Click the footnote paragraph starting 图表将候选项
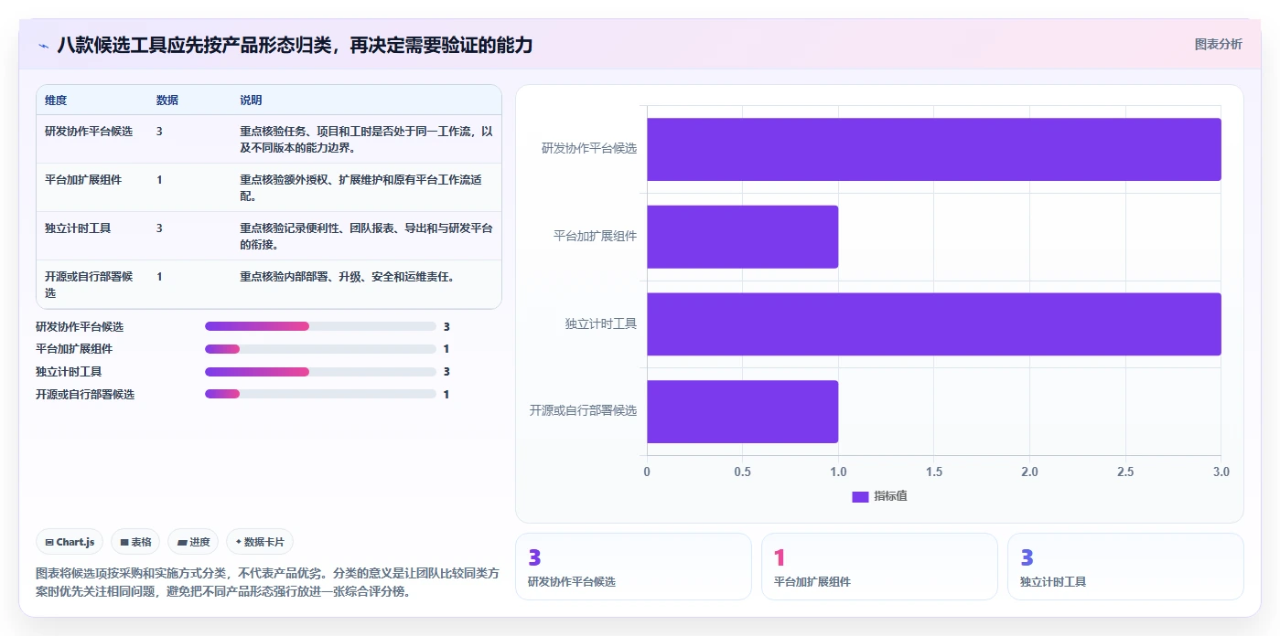1280x636 pixels. click(267, 582)
